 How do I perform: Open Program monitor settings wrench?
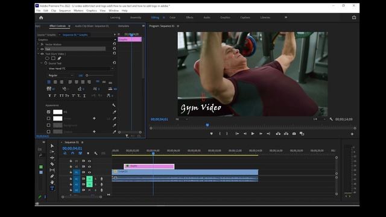coord(331,119)
